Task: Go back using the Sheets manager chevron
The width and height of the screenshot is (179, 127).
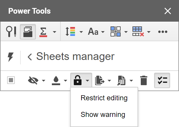Action: 30,57
